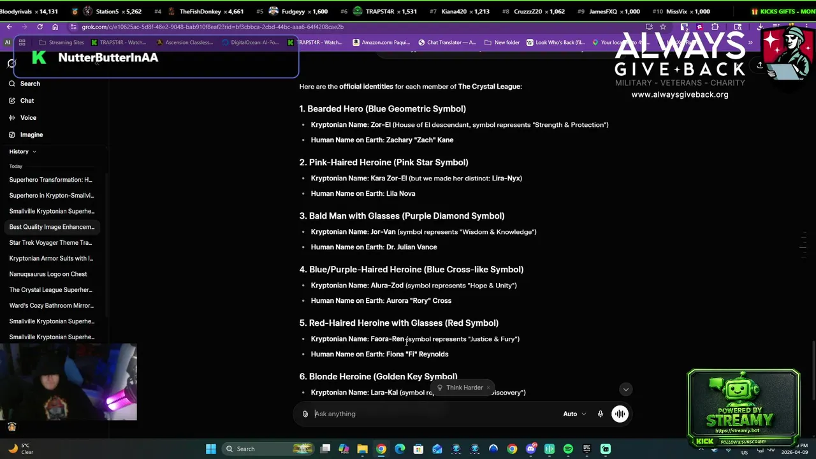Open Discord from the taskbar
The height and width of the screenshot is (459, 816).
(531, 449)
